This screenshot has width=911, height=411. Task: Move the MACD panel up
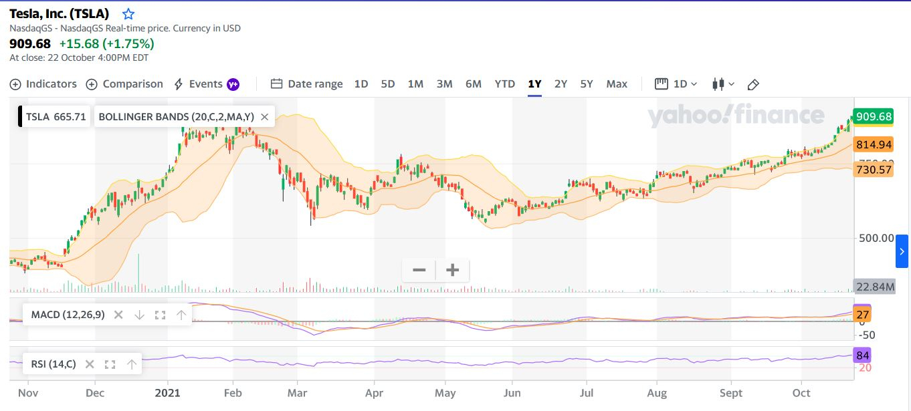(x=181, y=315)
